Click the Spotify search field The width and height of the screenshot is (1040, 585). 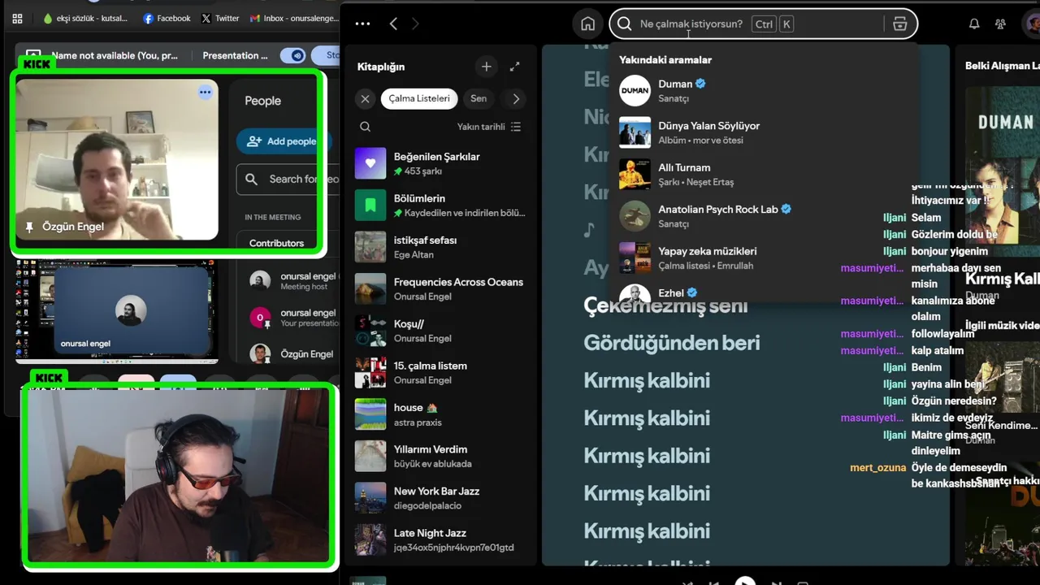(x=763, y=24)
